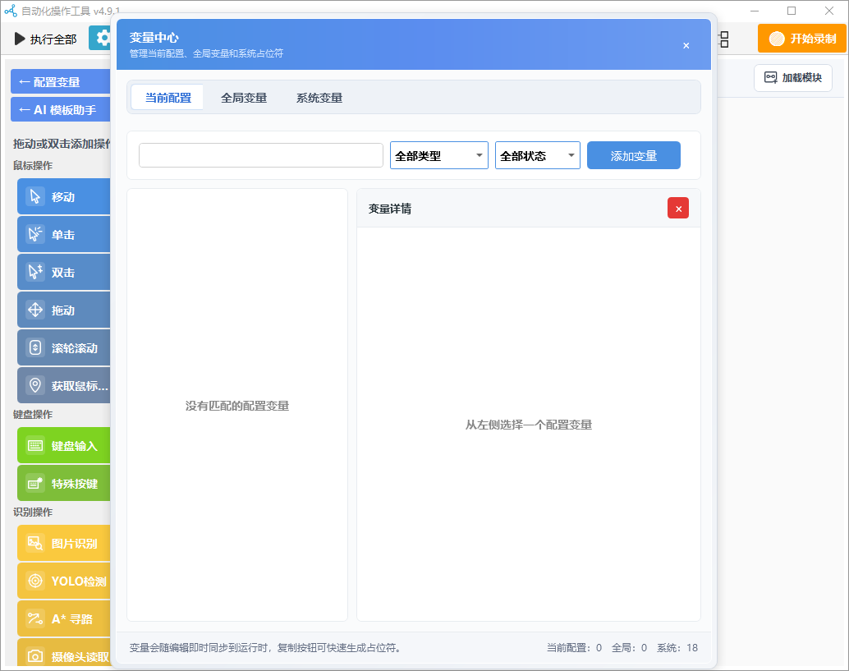849x671 pixels.
Task: Click the settings gear icon in toolbar
Action: coord(101,38)
